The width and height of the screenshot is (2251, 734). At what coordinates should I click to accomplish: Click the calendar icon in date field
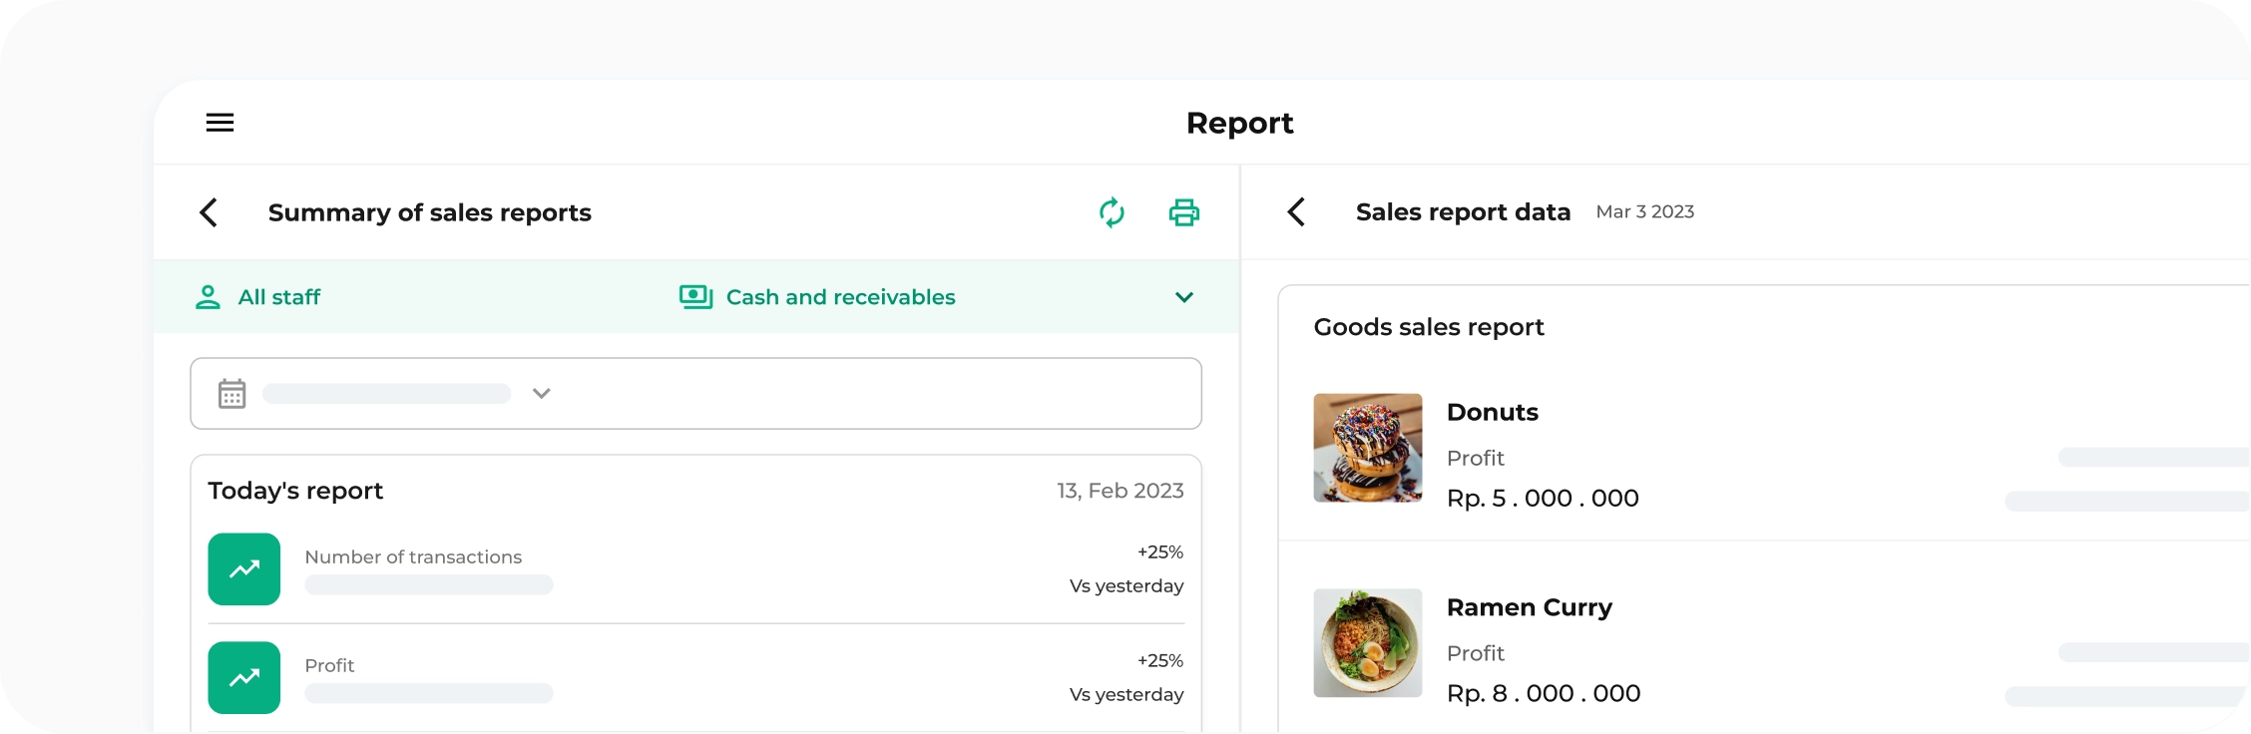tap(231, 394)
